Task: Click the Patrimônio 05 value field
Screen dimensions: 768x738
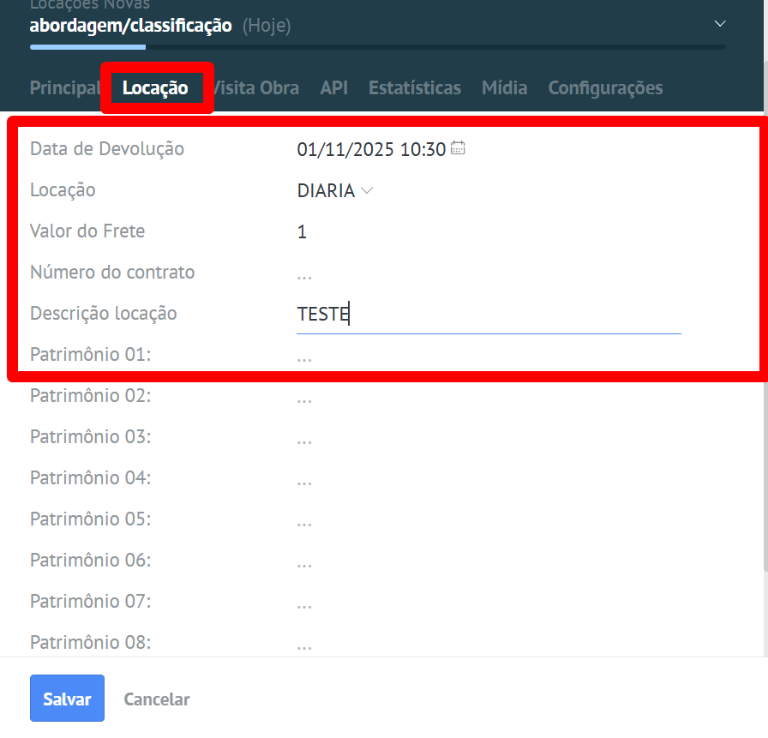Action: [x=304, y=520]
